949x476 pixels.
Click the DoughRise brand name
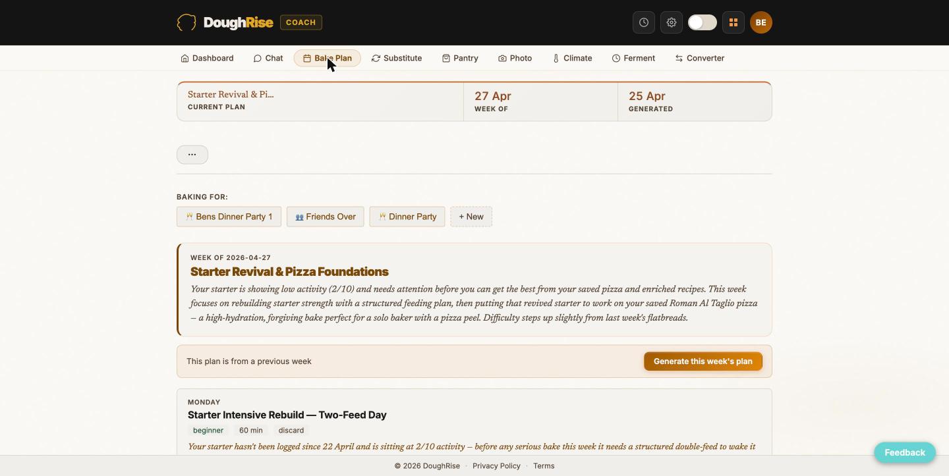[x=239, y=22]
